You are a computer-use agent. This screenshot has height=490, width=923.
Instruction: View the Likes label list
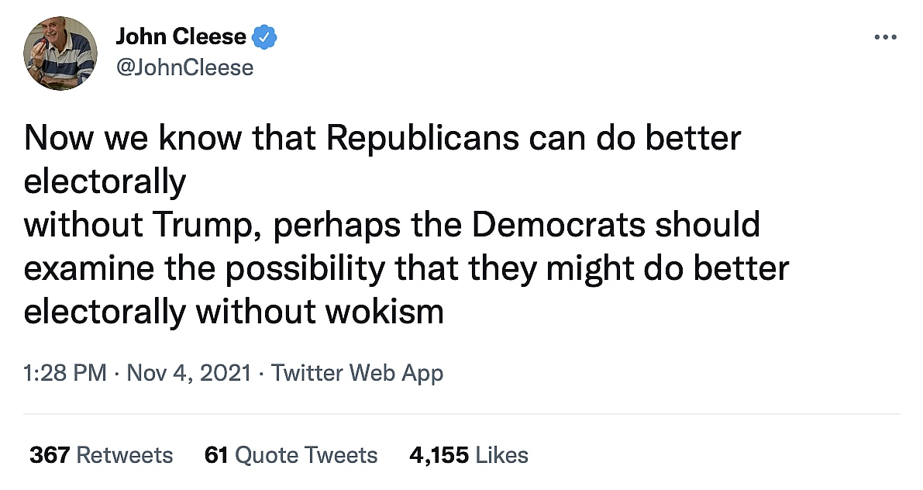coord(502,455)
